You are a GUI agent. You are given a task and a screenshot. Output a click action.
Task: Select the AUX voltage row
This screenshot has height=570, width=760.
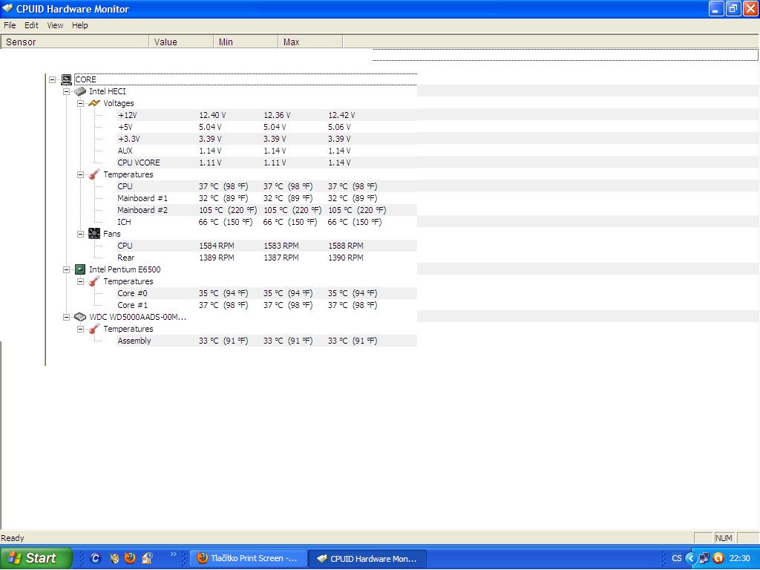coord(266,151)
